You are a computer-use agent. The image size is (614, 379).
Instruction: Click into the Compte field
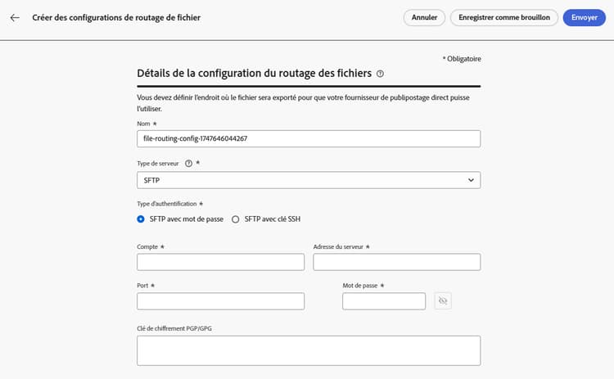point(220,262)
